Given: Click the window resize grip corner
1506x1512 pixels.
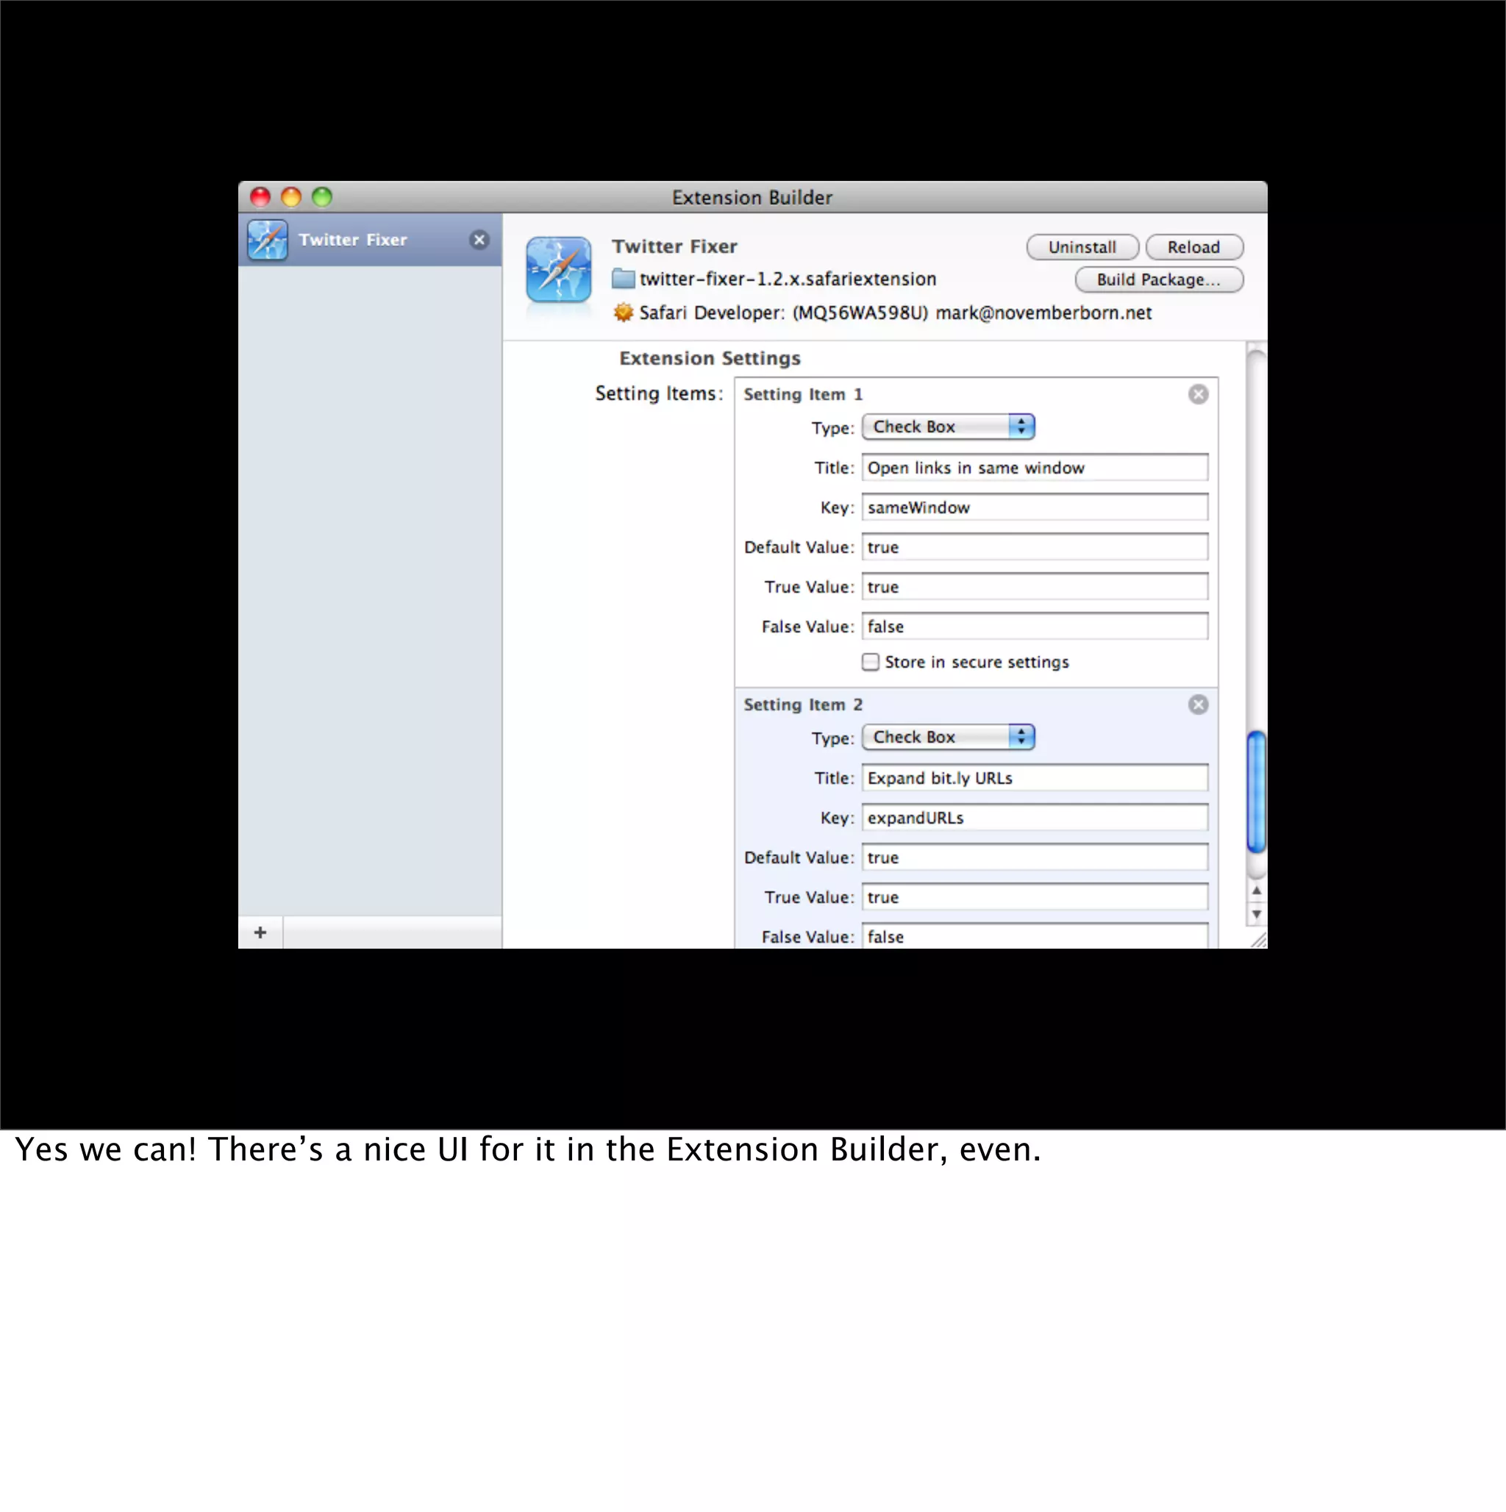Looking at the screenshot, I should tap(1258, 940).
